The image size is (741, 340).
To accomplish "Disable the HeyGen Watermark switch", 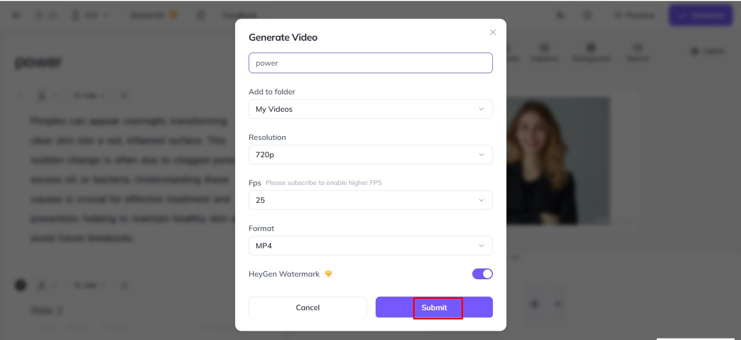I will pyautogui.click(x=482, y=274).
